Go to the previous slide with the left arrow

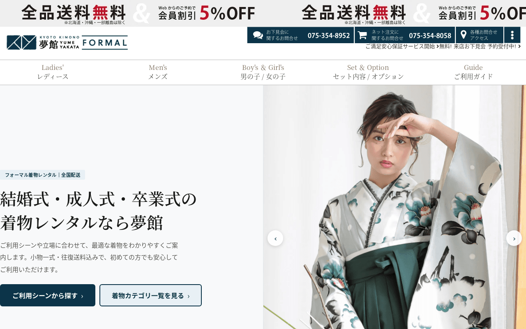coord(275,238)
